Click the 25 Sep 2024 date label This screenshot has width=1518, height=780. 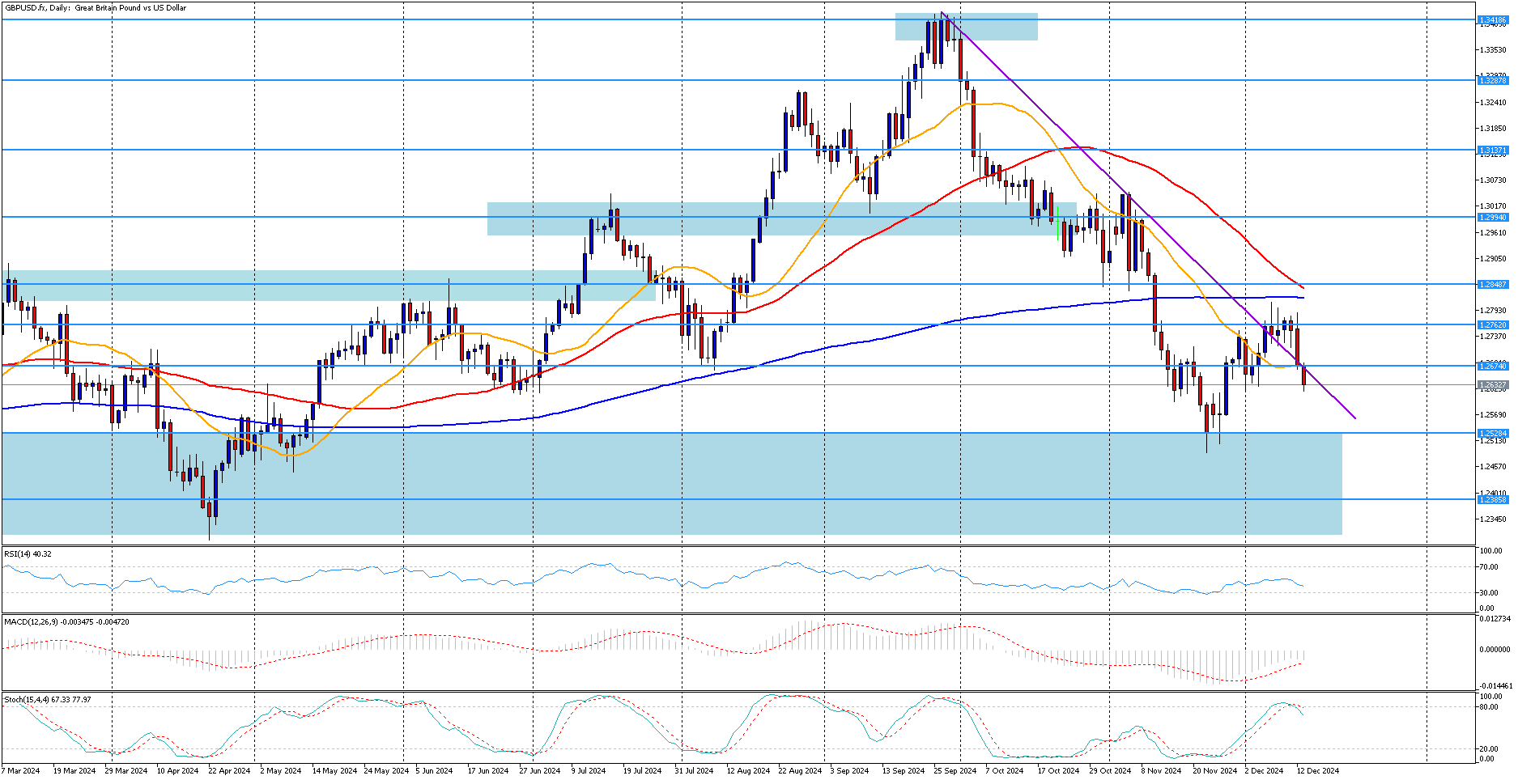pyautogui.click(x=955, y=770)
